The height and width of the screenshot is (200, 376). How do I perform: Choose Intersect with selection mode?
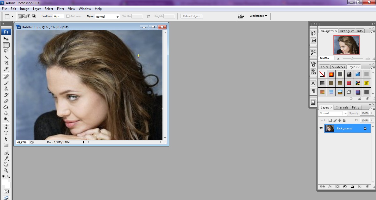[34, 16]
